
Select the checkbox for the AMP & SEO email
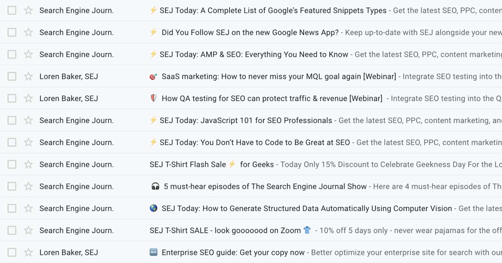[12, 54]
